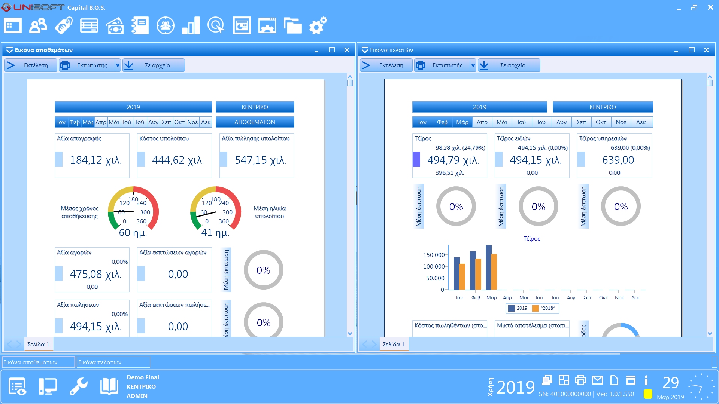Select Απρ month in customers report

[482, 122]
